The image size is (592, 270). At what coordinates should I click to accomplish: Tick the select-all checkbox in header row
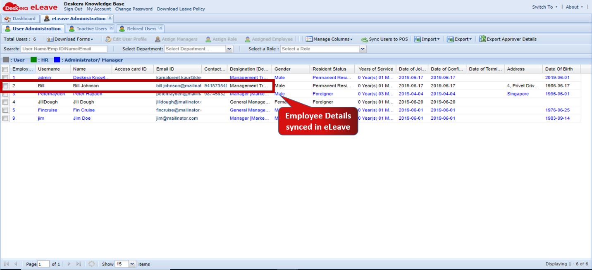[5, 69]
